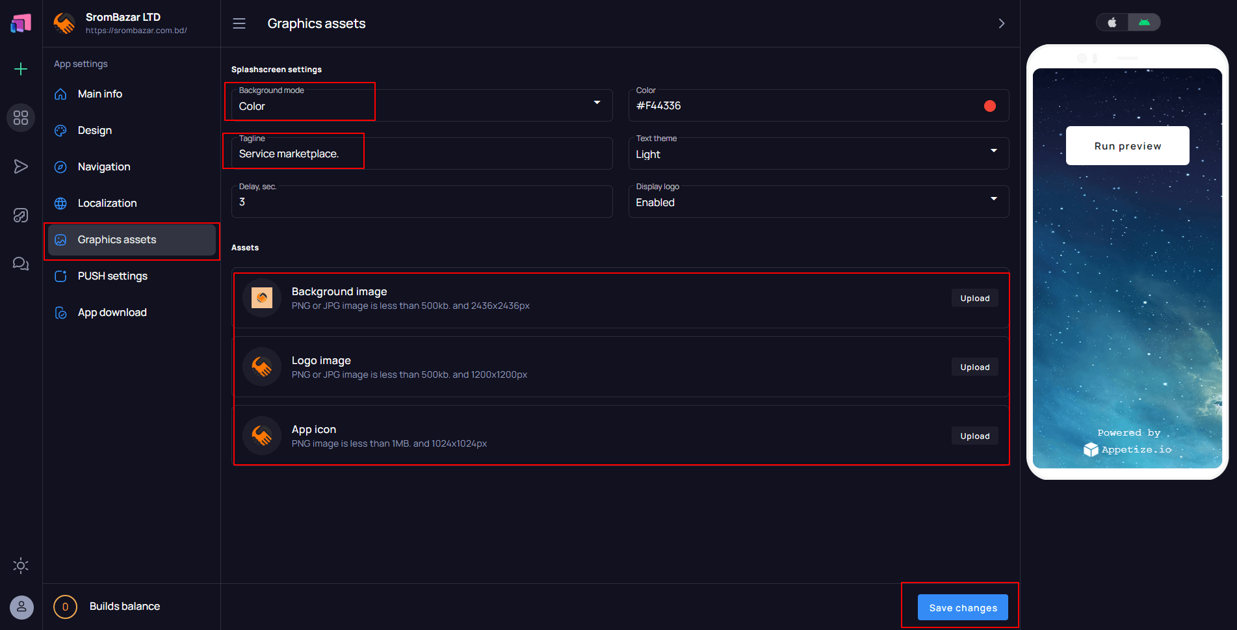Click the PUSH settings notification icon
The image size is (1237, 630).
pyautogui.click(x=60, y=276)
